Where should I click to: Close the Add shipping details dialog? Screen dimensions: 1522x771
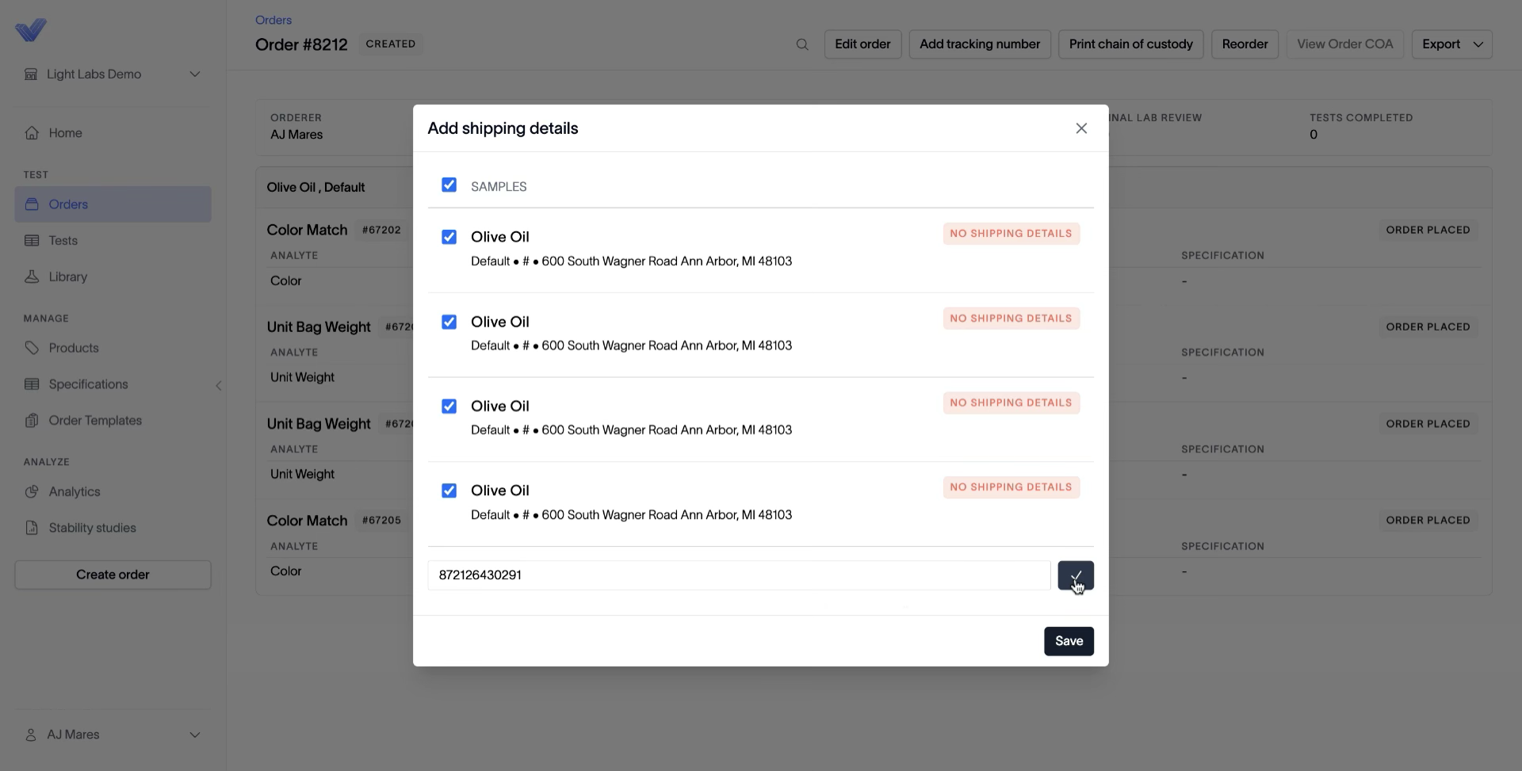[1081, 128]
